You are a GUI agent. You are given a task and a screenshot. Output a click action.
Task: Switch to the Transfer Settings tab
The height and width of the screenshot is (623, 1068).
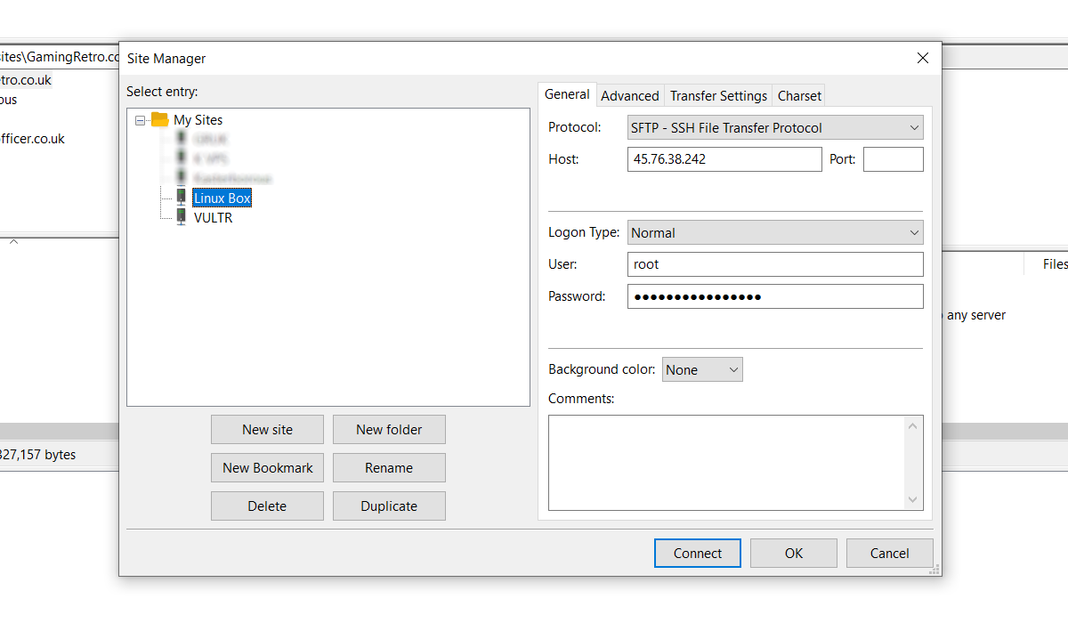coord(718,96)
